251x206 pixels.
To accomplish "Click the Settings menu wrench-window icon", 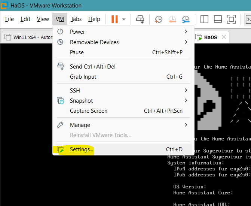I will point(60,149).
